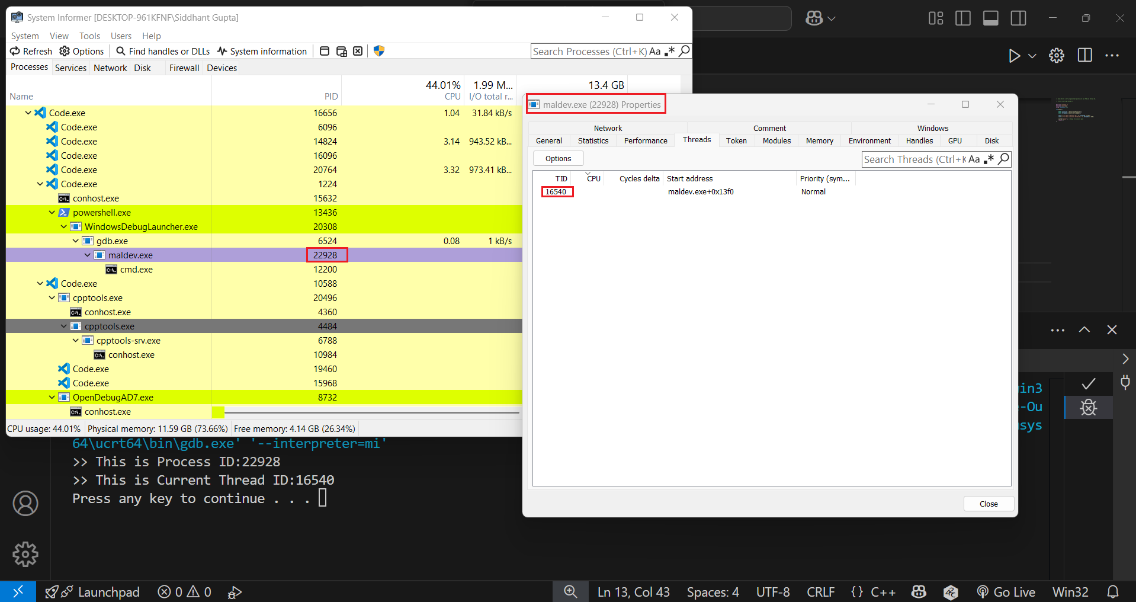Collapse cpptools.exe 20496 tree node

[52, 297]
